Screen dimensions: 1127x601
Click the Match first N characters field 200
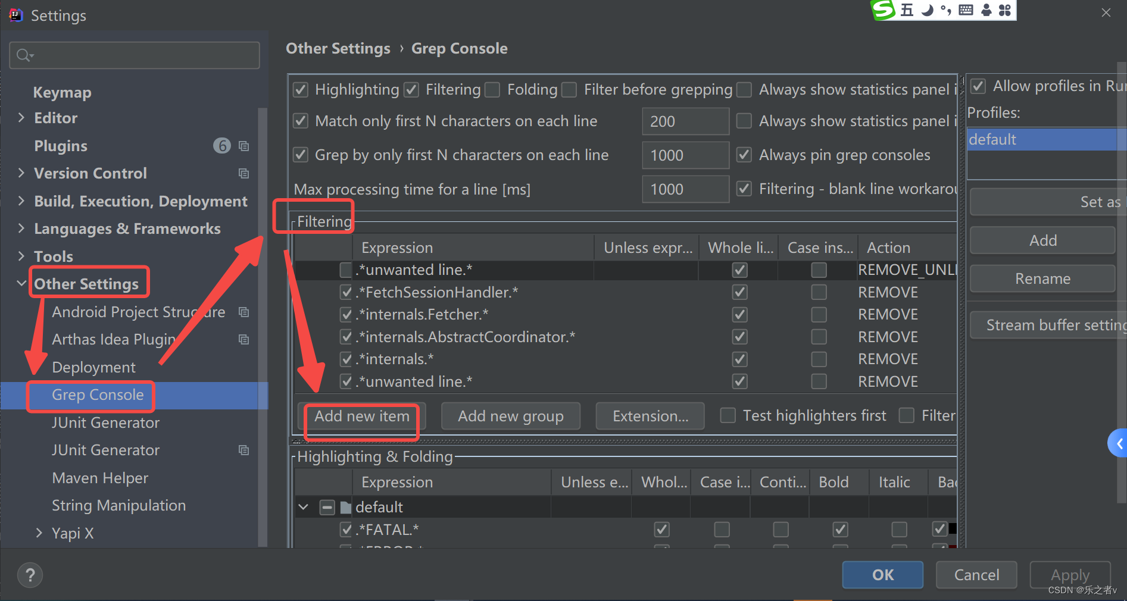685,121
